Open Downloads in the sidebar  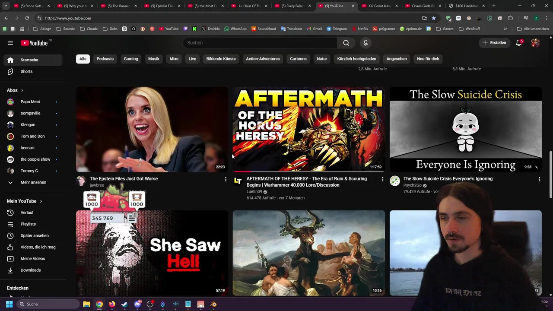(33, 270)
